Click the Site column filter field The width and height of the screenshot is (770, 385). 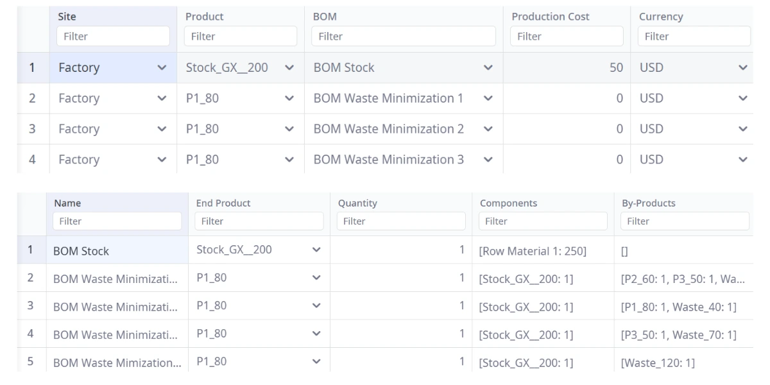coord(113,37)
